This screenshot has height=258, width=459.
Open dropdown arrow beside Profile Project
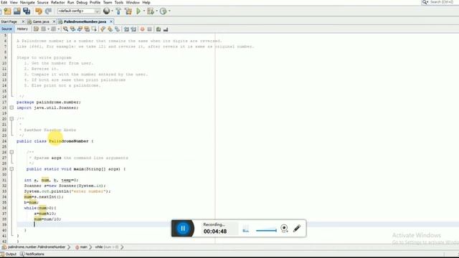click(169, 11)
